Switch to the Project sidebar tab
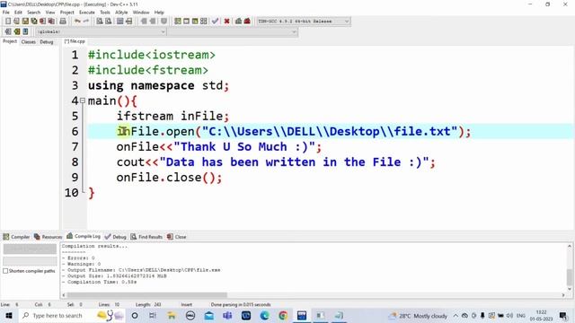The height and width of the screenshot is (323, 575). click(10, 42)
